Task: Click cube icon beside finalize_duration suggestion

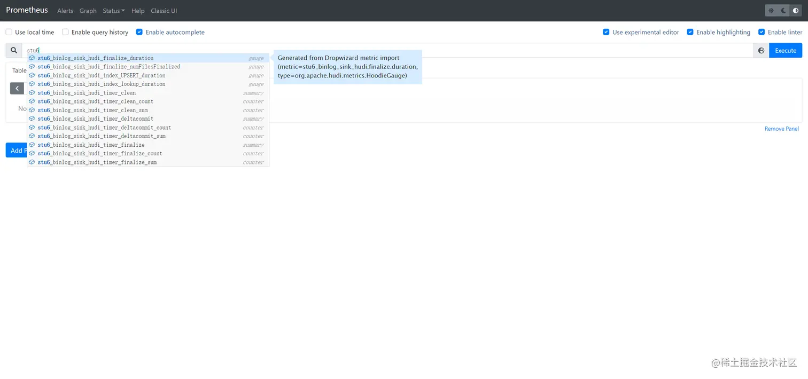Action: tap(32, 58)
